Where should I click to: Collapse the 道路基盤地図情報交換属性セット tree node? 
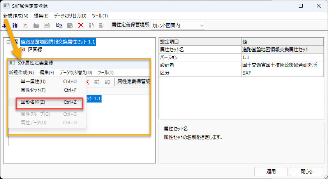point(8,42)
